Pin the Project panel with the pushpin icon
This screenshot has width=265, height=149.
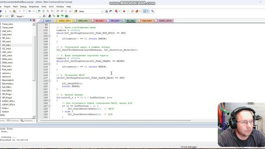pyautogui.click(x=31, y=20)
